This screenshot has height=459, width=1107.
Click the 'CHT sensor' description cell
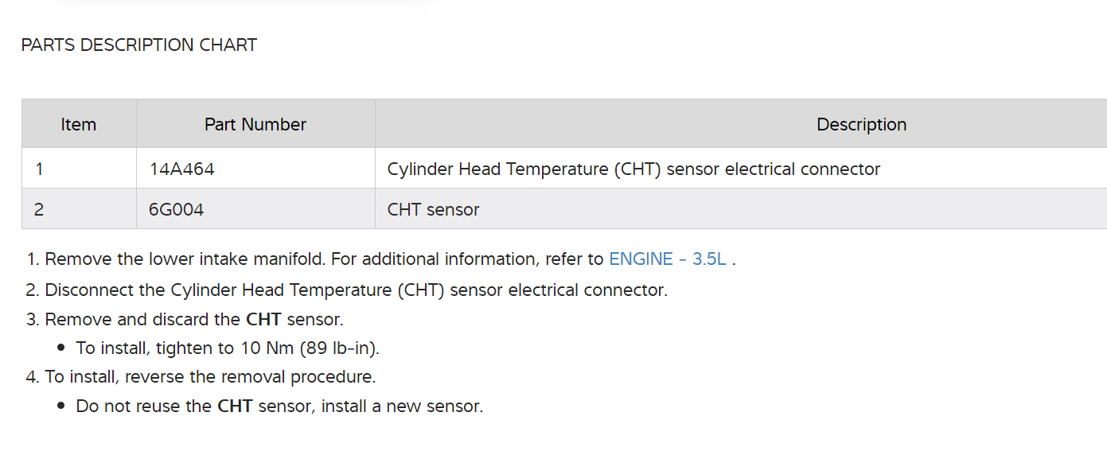tap(434, 210)
